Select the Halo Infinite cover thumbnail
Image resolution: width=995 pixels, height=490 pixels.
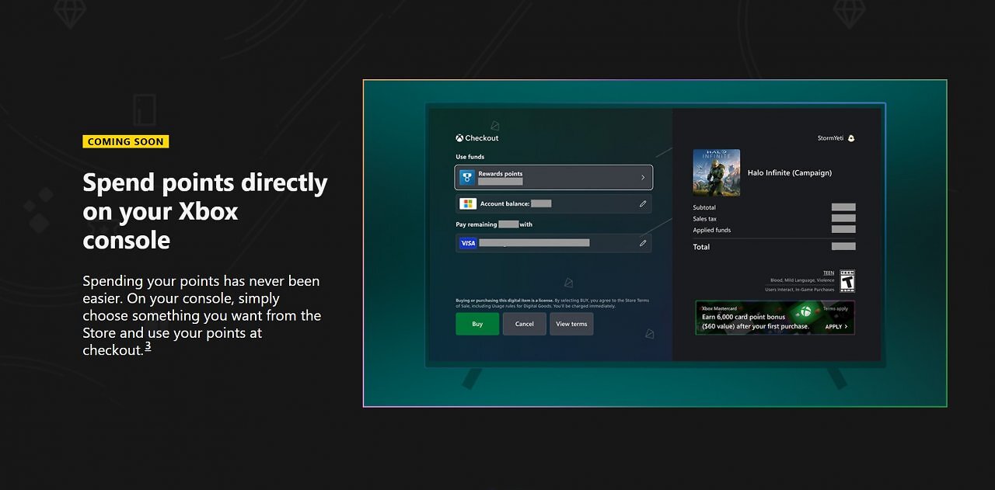[x=716, y=172]
